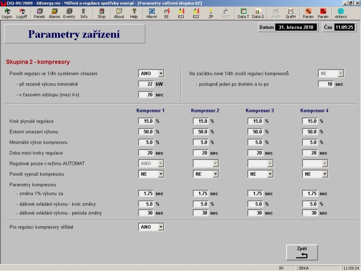Open the ZP toolbar icon
Image resolution: width=361 pixels, height=271 pixels.
click(x=211, y=14)
